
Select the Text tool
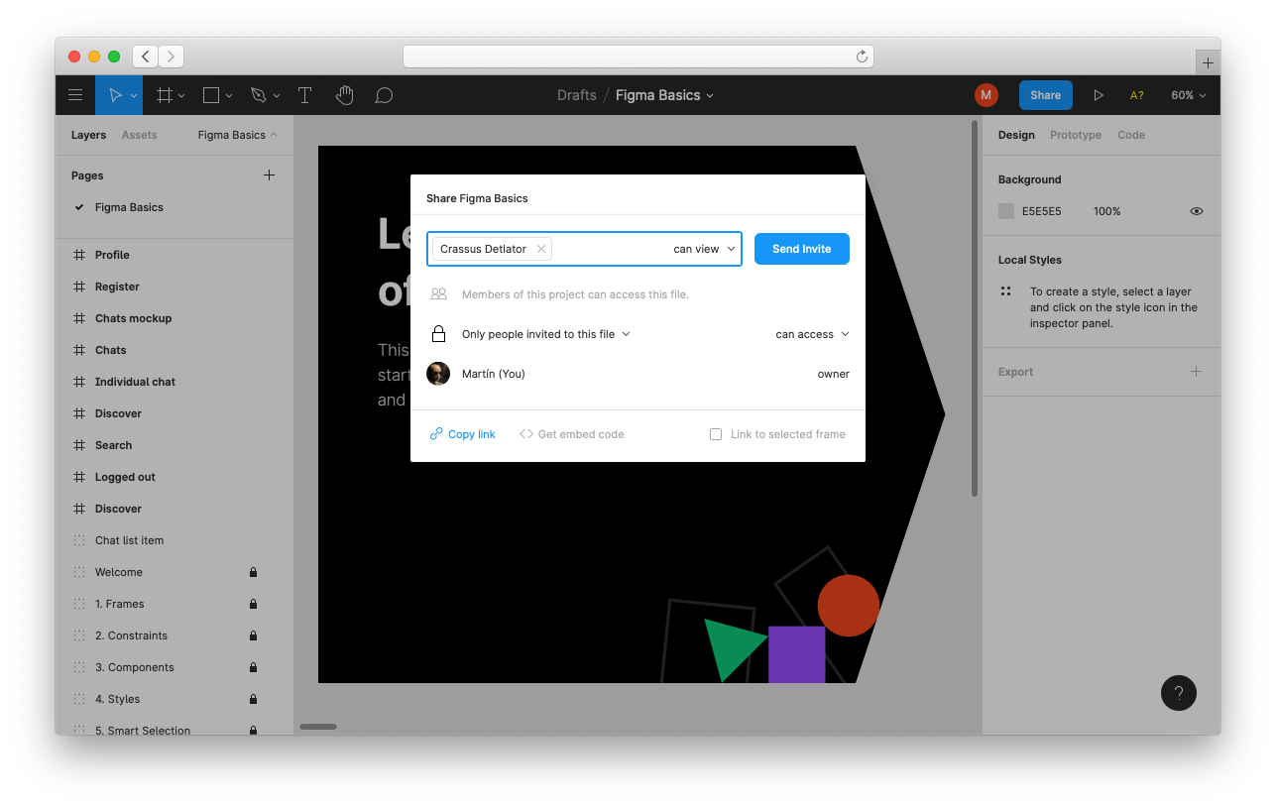click(x=304, y=95)
